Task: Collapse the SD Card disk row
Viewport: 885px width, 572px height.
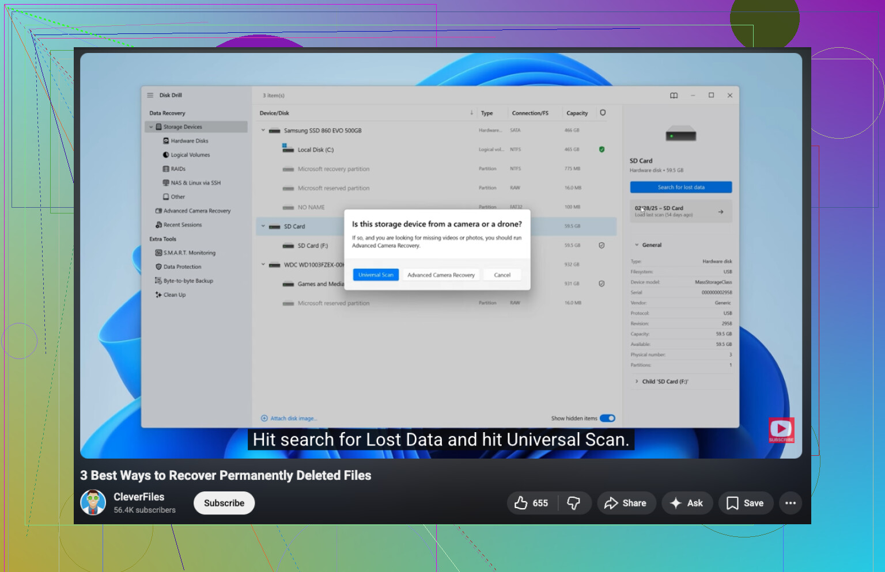Action: click(263, 226)
